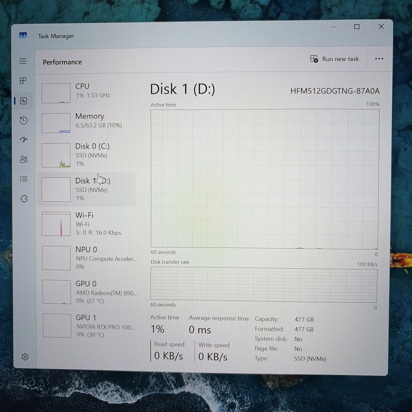
Task: Click the Average response time 0 ms value
Action: [x=200, y=330]
